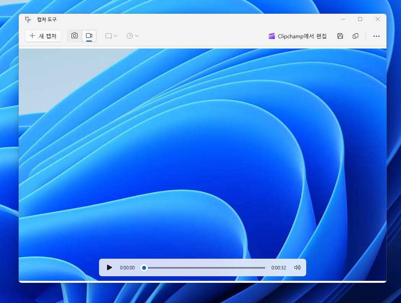The image size is (401, 303).
Task: Switch to video recording mode
Action: (89, 36)
